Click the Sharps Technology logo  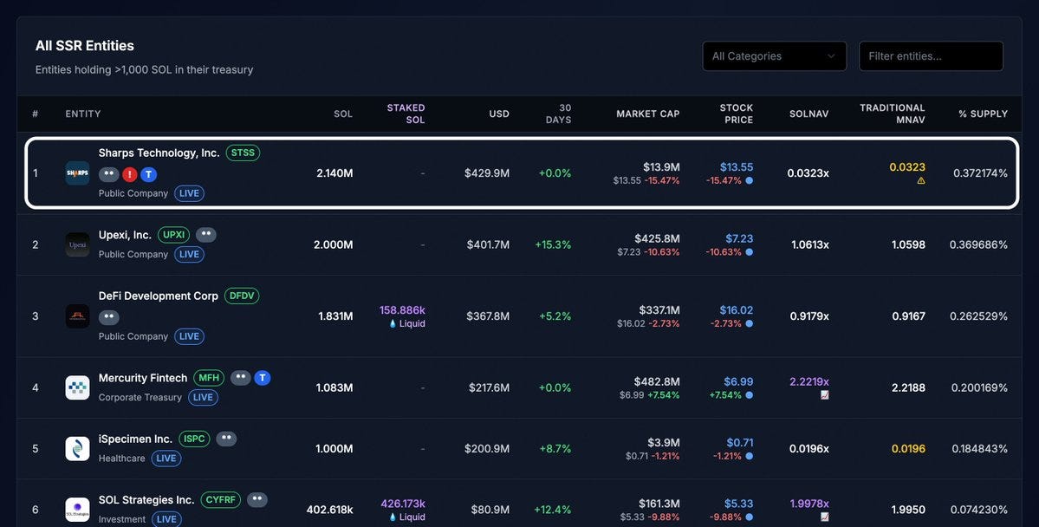(77, 173)
